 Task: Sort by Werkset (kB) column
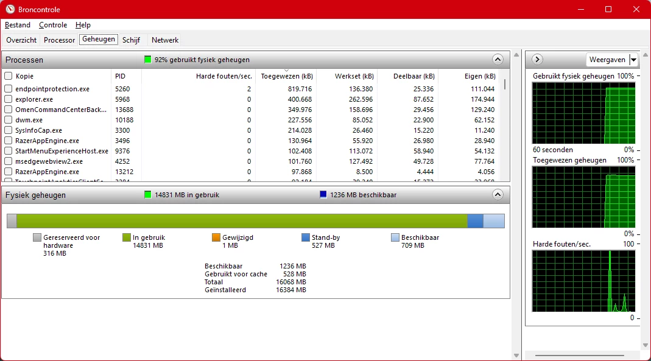[x=347, y=76]
